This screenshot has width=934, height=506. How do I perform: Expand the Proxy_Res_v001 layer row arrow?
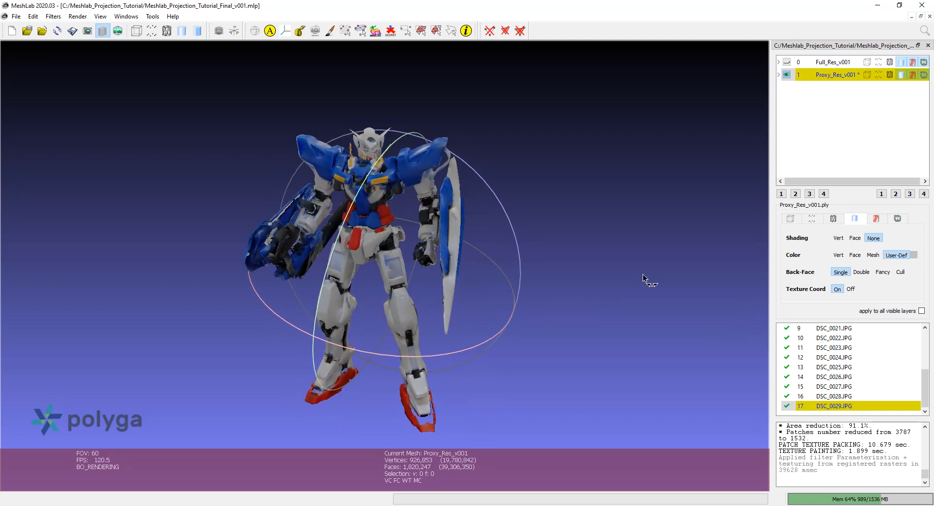[778, 74]
